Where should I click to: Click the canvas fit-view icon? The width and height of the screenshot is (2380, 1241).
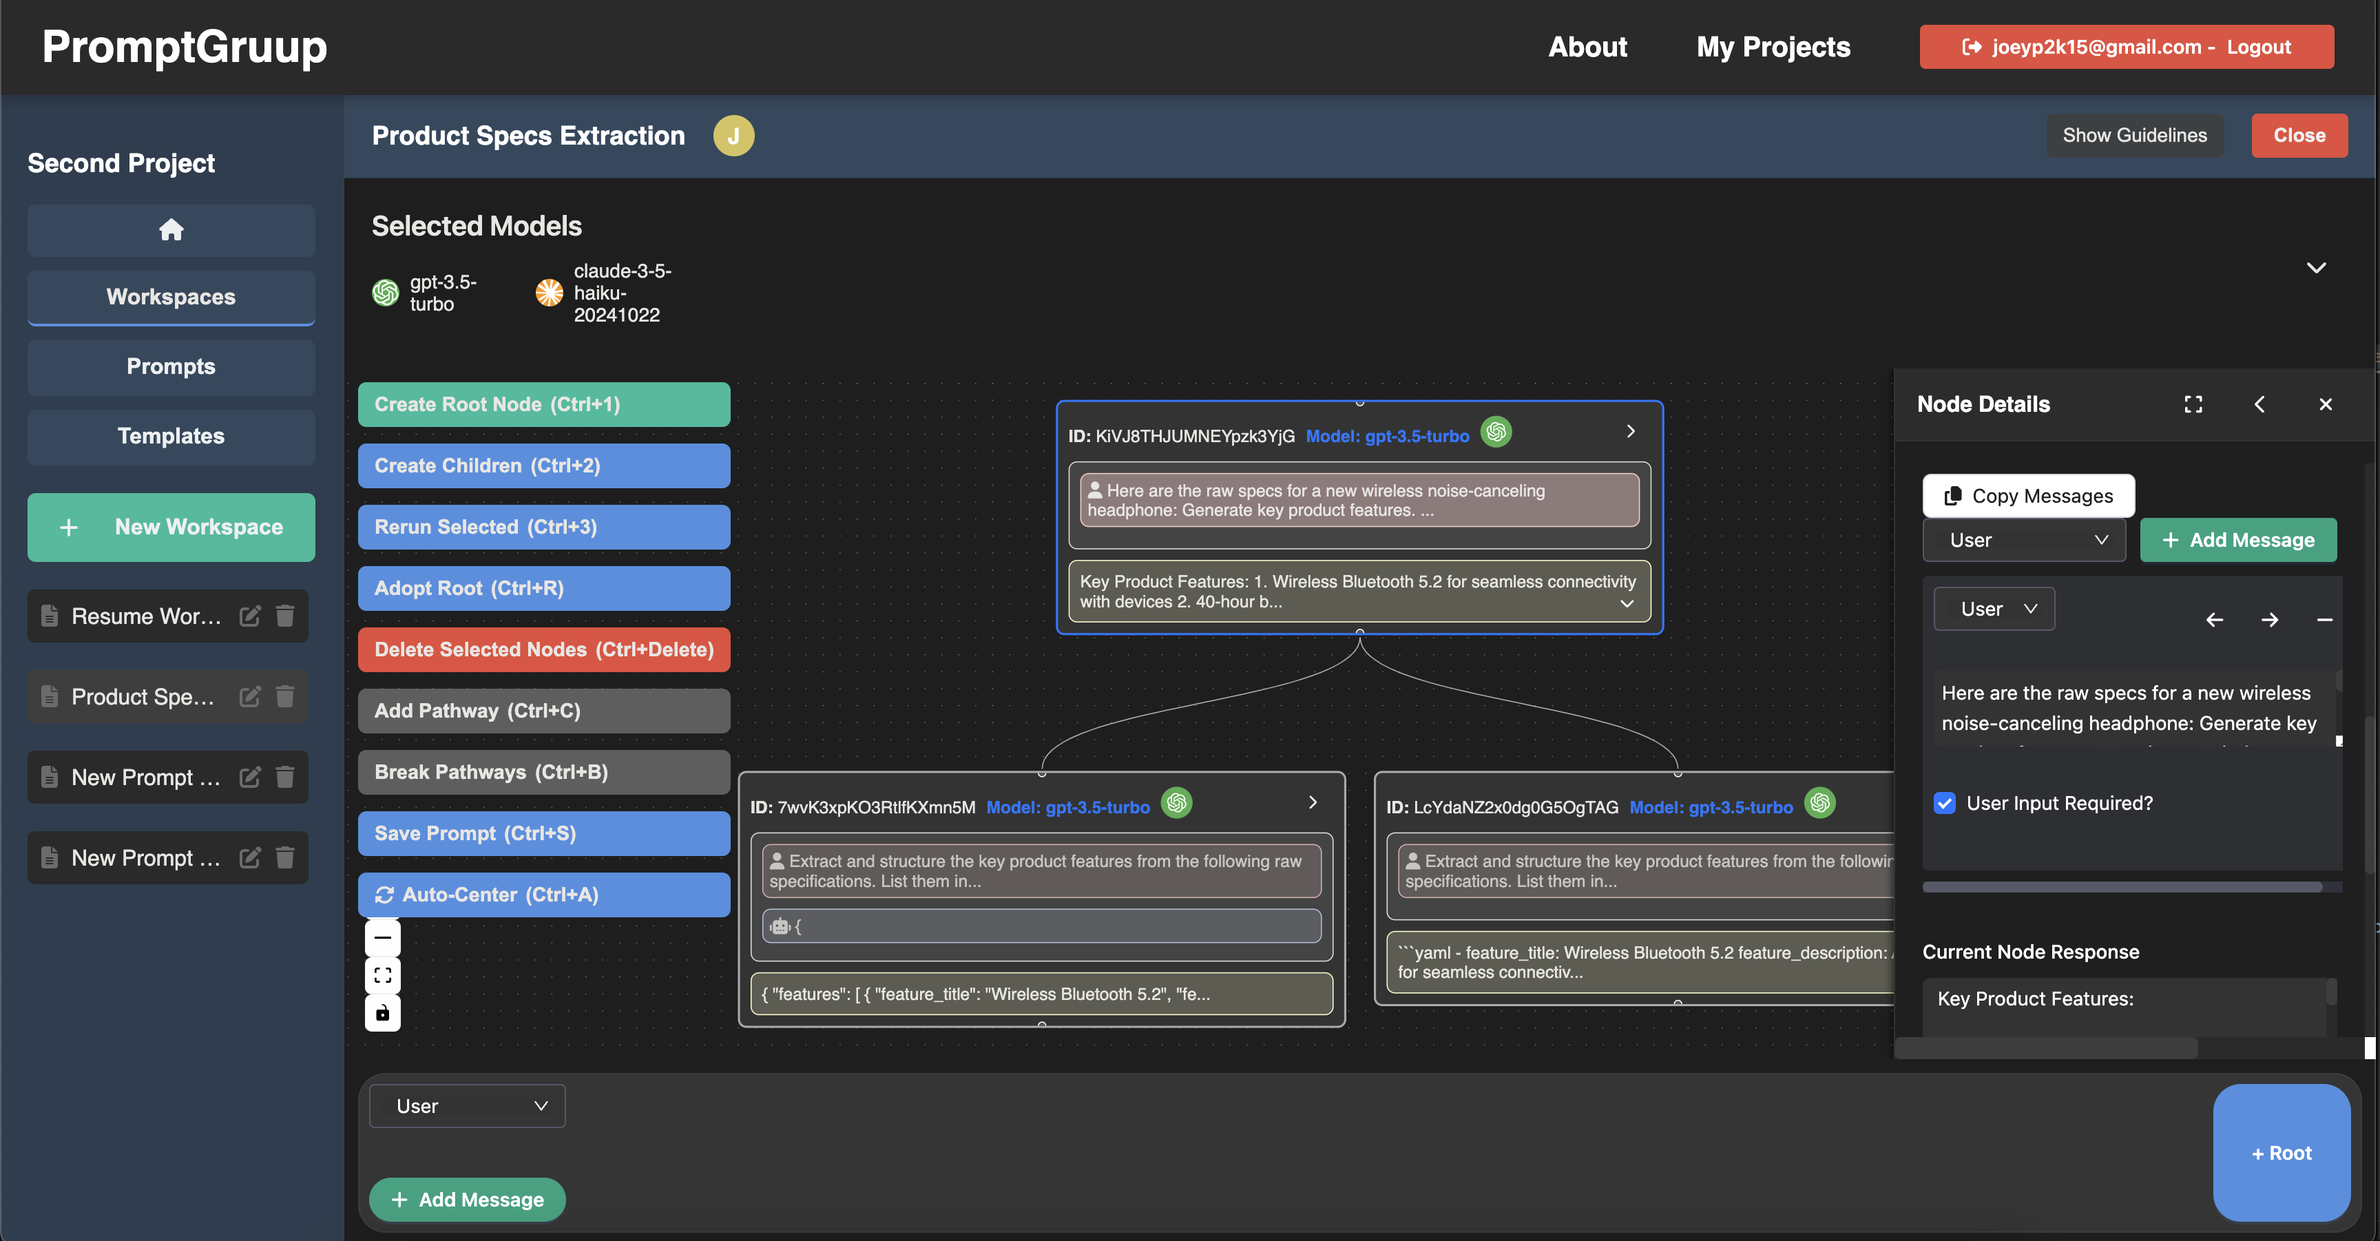pyautogui.click(x=382, y=975)
